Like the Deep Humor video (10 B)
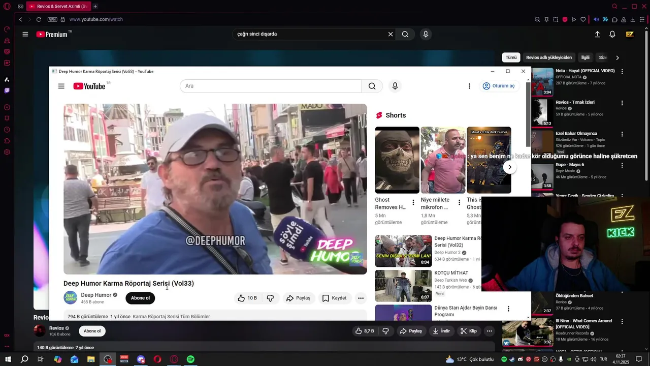Image resolution: width=650 pixels, height=366 pixels. pos(247,298)
